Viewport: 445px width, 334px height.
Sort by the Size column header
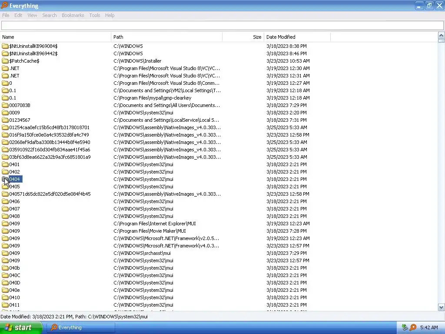point(243,37)
